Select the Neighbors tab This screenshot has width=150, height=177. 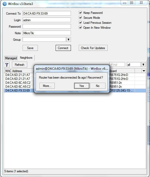[26, 58]
